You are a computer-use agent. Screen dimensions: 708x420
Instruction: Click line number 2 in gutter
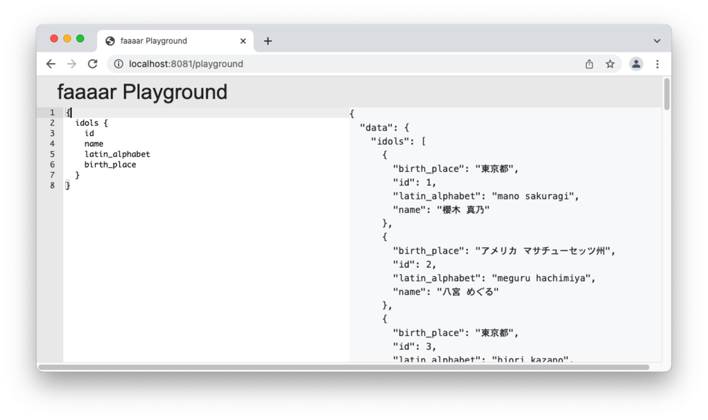click(52, 123)
